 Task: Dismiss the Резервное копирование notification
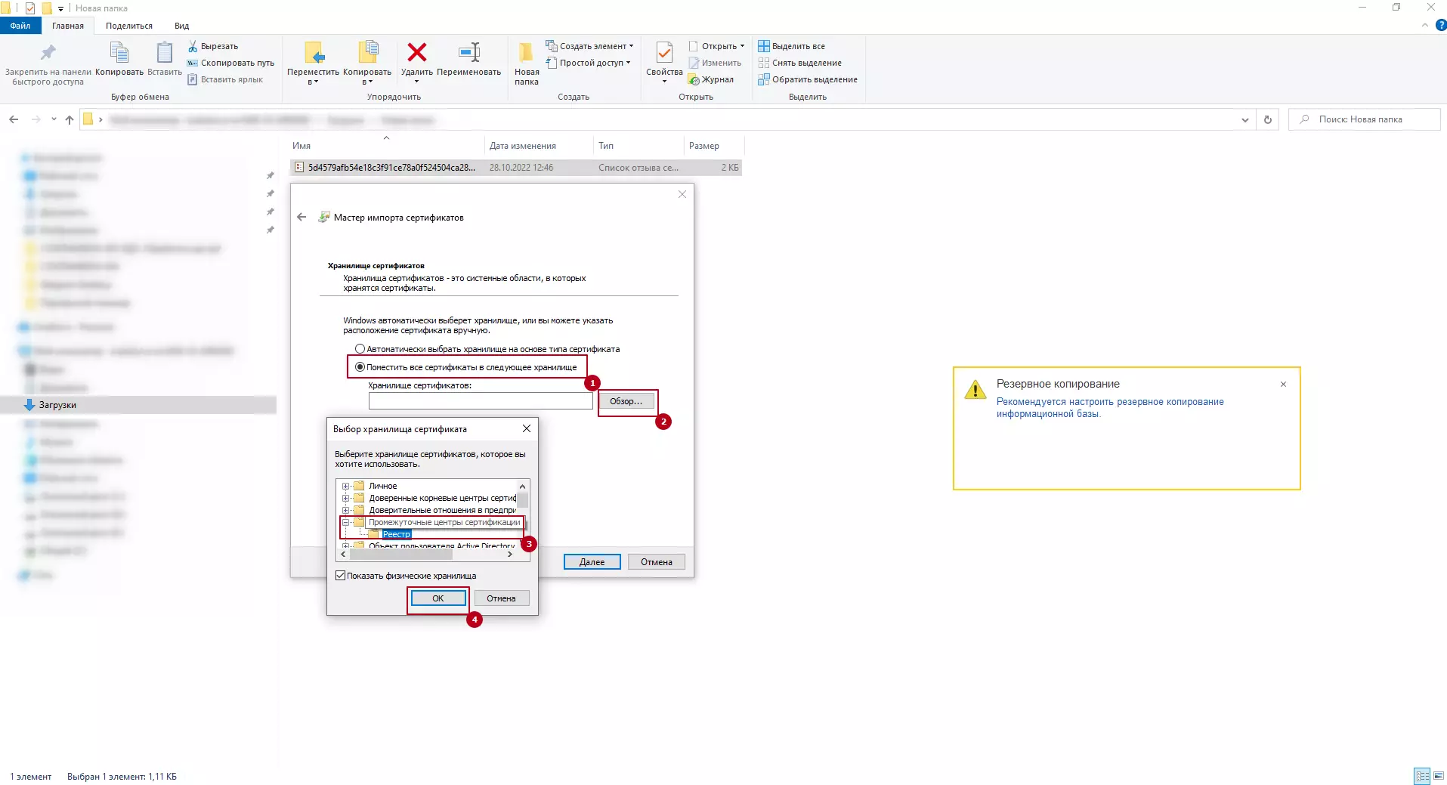(x=1283, y=384)
